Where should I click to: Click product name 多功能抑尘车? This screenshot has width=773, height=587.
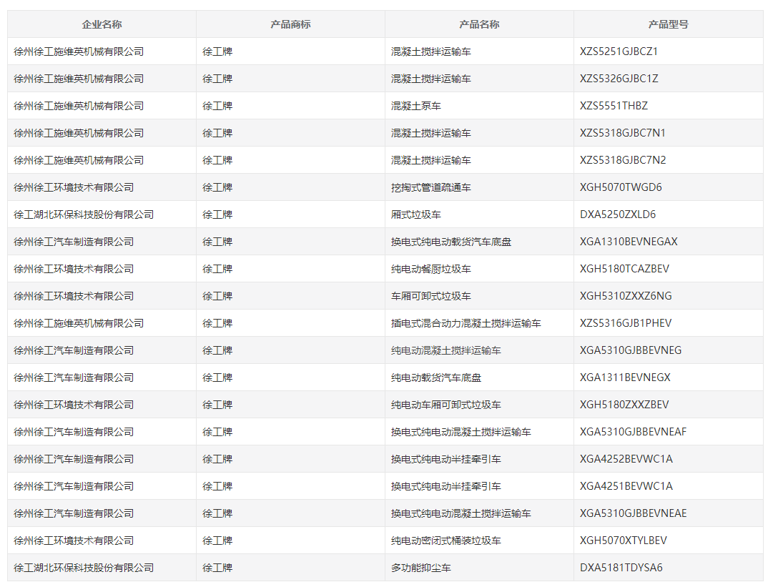tap(421, 567)
